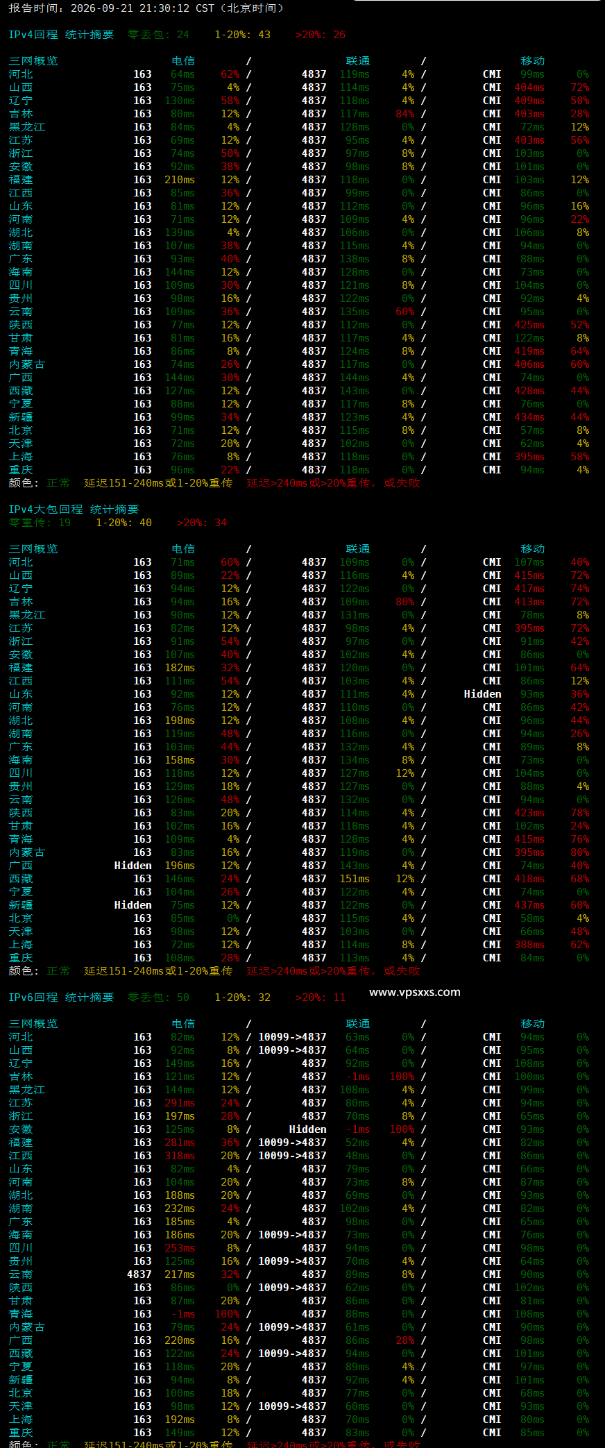Click 151ms 联通 latency in IPv4大包回程 西藏 row
The height and width of the screenshot is (1448, 605).
[355, 879]
